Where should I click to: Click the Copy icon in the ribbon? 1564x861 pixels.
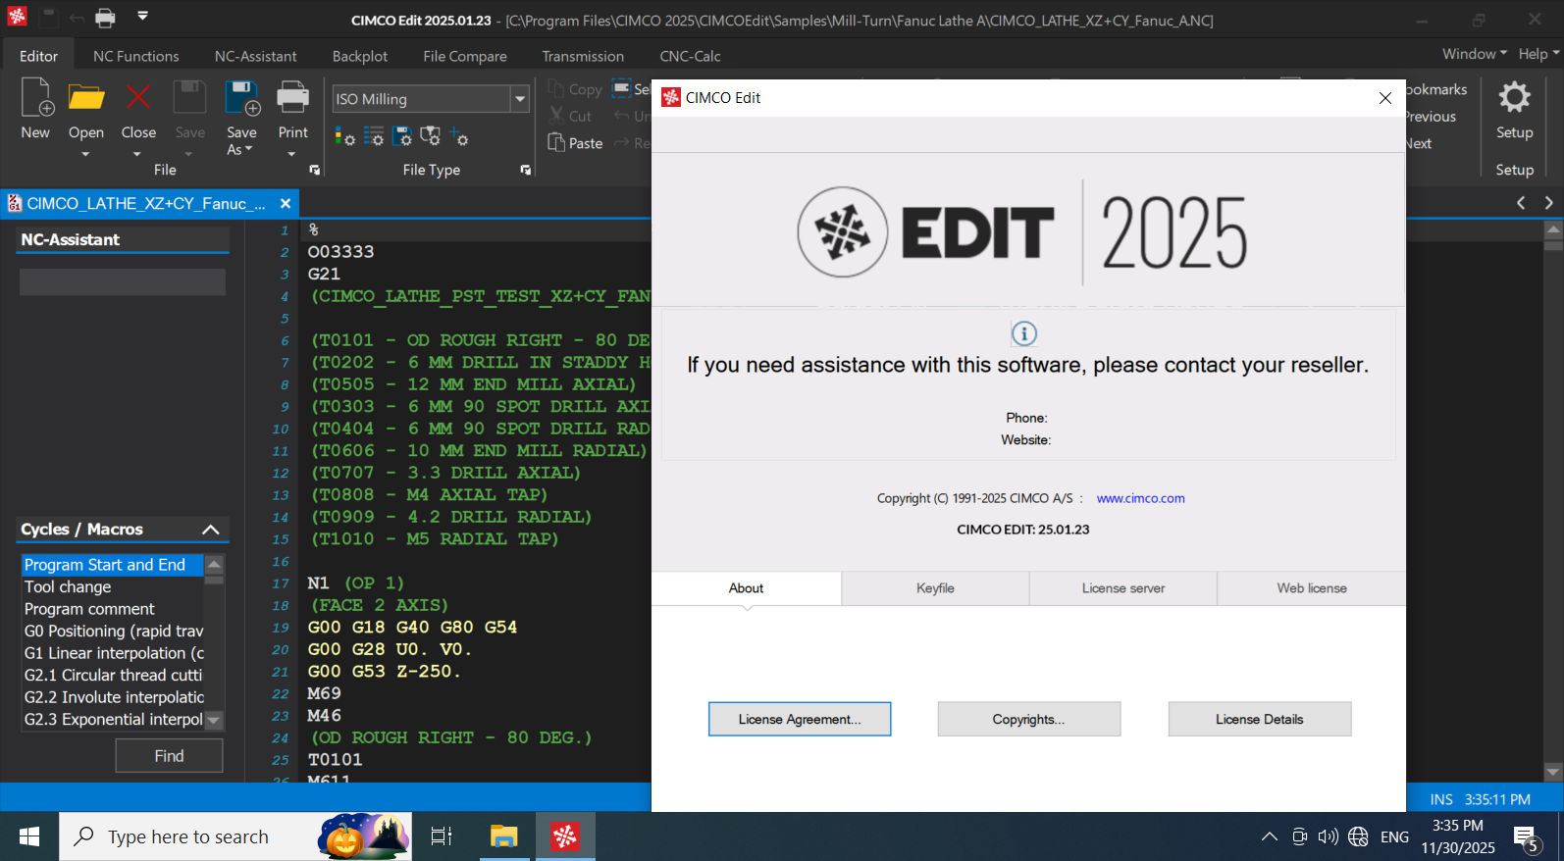click(x=556, y=89)
